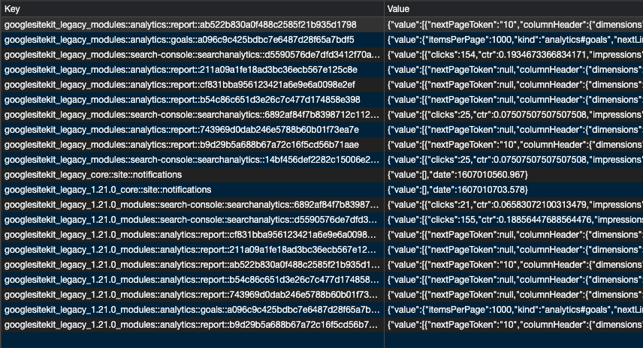Select key legacy_1.21.0 analytics report cf831bba956123421a6e9e6a0098
Viewport: 643px width, 348px height.
point(192,235)
